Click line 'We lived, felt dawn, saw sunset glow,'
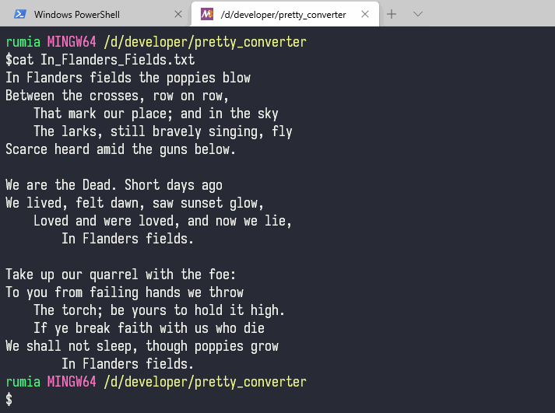 click(x=135, y=203)
